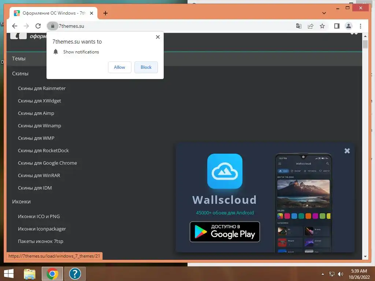View site info via the lock icon
This screenshot has width=375, height=281.
click(53, 26)
